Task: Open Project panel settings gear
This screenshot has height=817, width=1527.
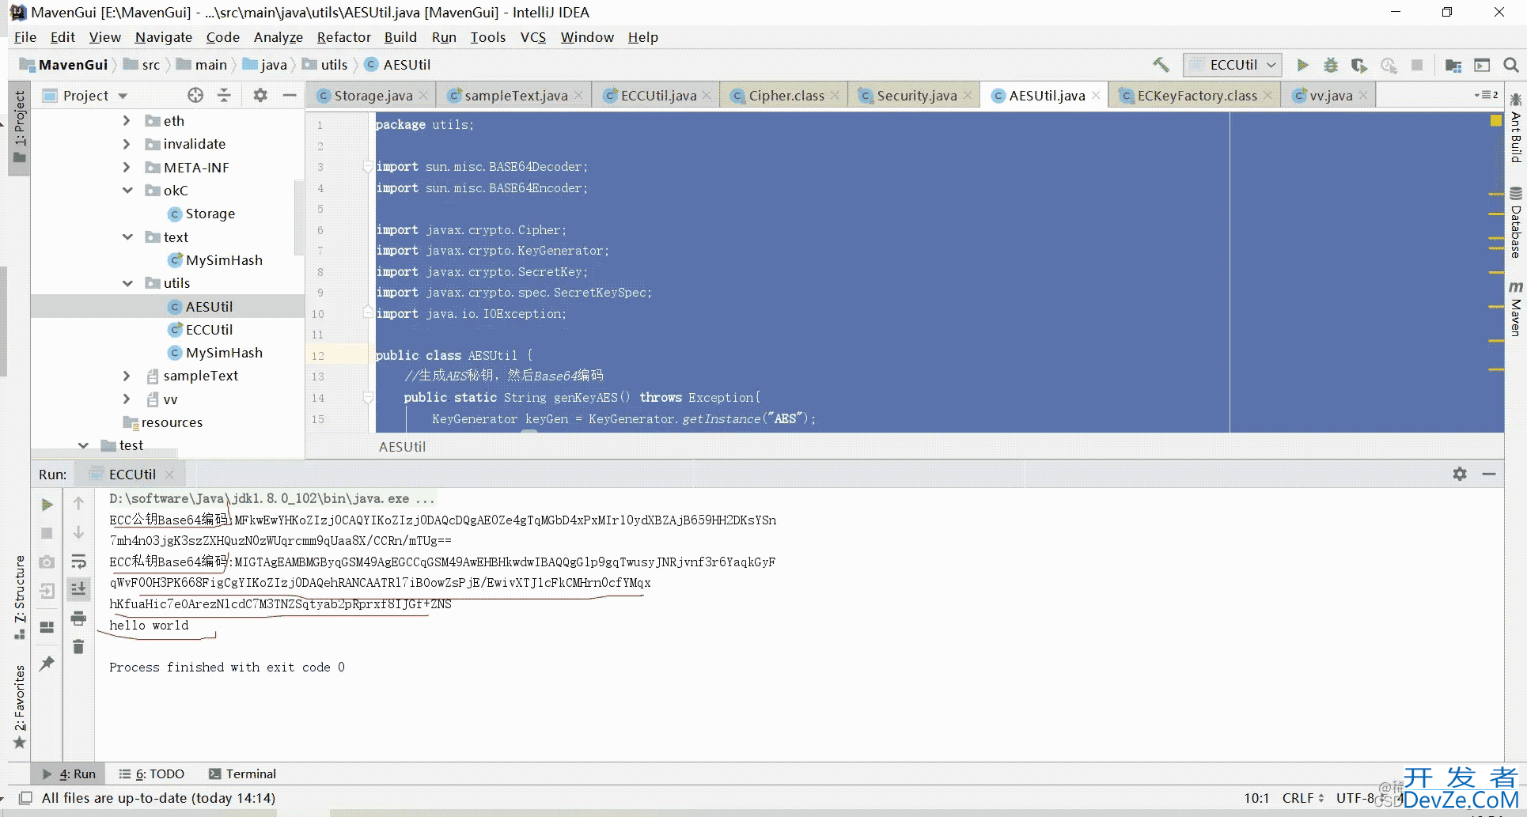Action: [x=260, y=96]
